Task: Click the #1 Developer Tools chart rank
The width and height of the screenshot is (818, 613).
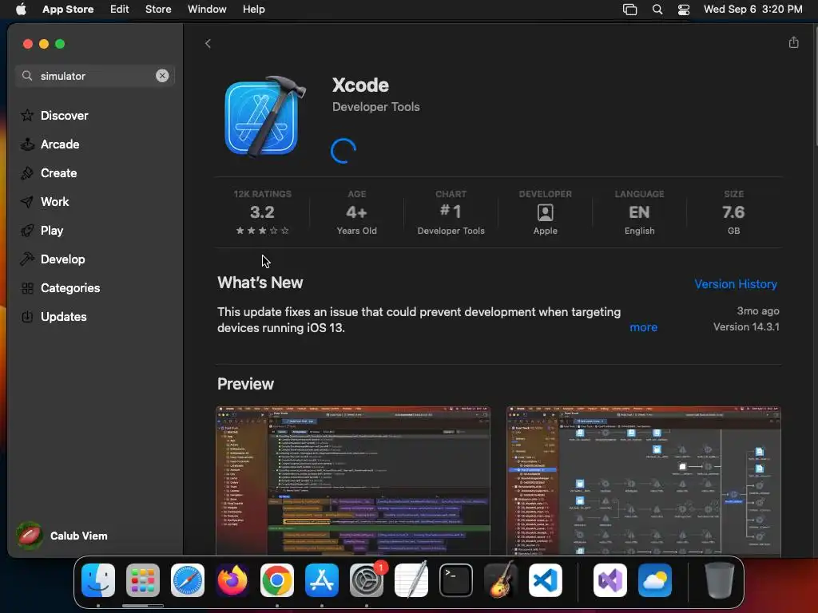Action: (451, 212)
